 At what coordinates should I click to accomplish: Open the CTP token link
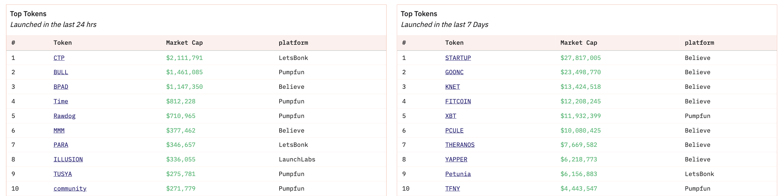(59, 58)
